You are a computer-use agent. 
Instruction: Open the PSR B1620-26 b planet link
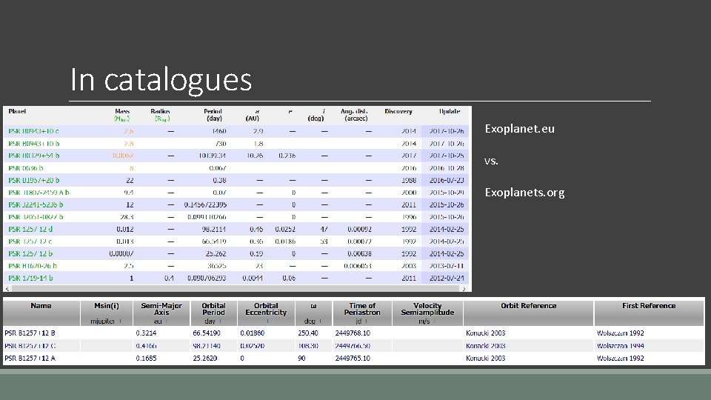[33, 266]
